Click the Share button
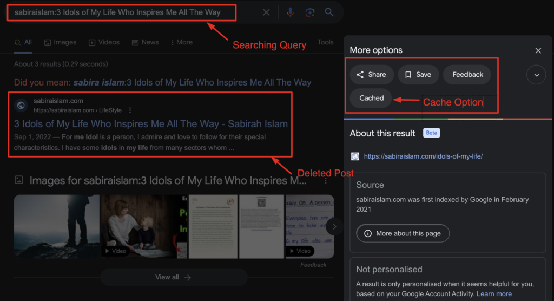The width and height of the screenshot is (554, 301). pyautogui.click(x=372, y=75)
